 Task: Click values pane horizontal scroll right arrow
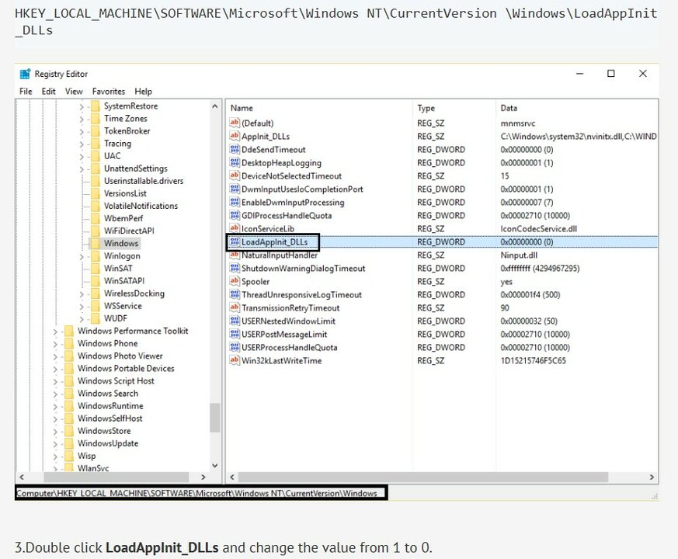652,477
